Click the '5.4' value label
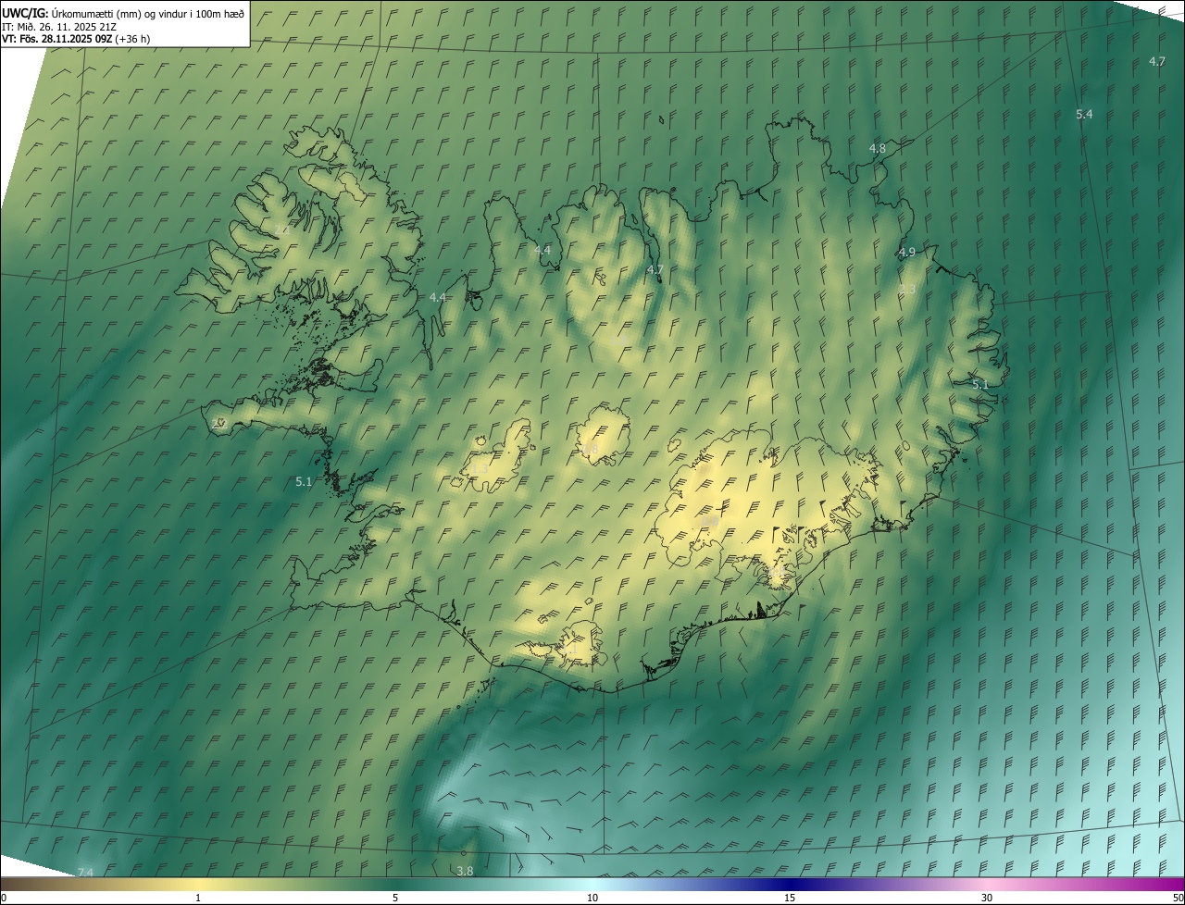Screen dimensions: 1185x905 tap(1084, 114)
